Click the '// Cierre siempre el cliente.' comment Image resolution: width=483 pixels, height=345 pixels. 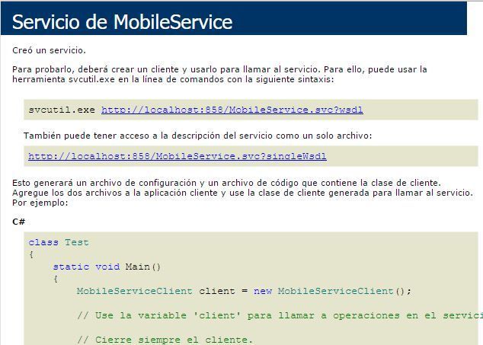tap(165, 340)
